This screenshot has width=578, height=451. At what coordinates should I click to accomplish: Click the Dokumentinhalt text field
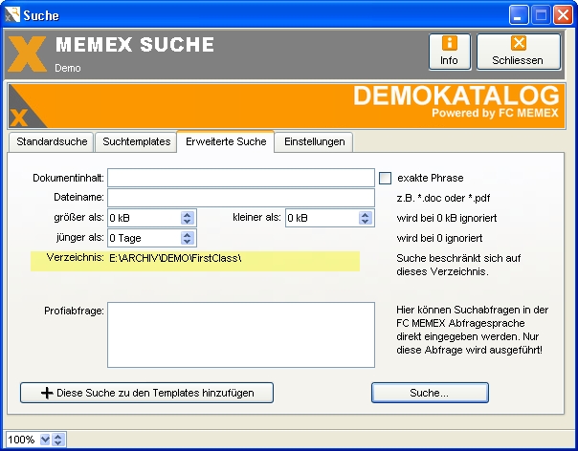[240, 179]
